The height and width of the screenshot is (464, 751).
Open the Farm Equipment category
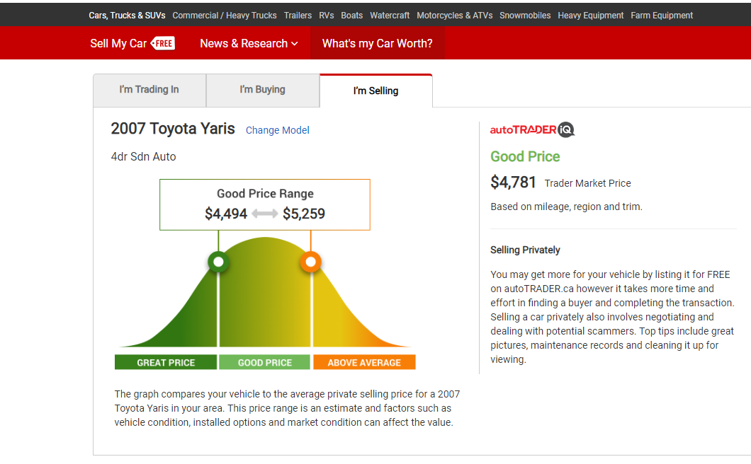pos(662,16)
